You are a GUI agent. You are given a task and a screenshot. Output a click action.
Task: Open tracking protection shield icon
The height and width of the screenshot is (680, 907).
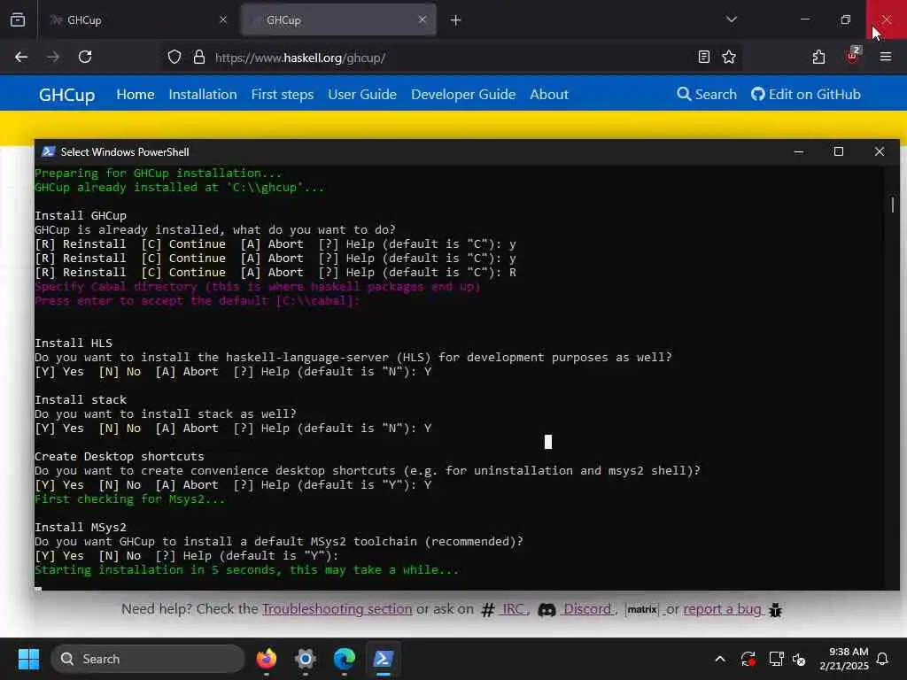(174, 58)
